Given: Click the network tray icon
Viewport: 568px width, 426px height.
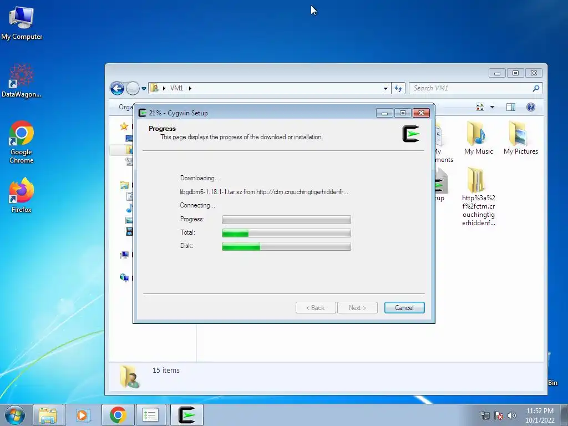Looking at the screenshot, I should point(485,415).
